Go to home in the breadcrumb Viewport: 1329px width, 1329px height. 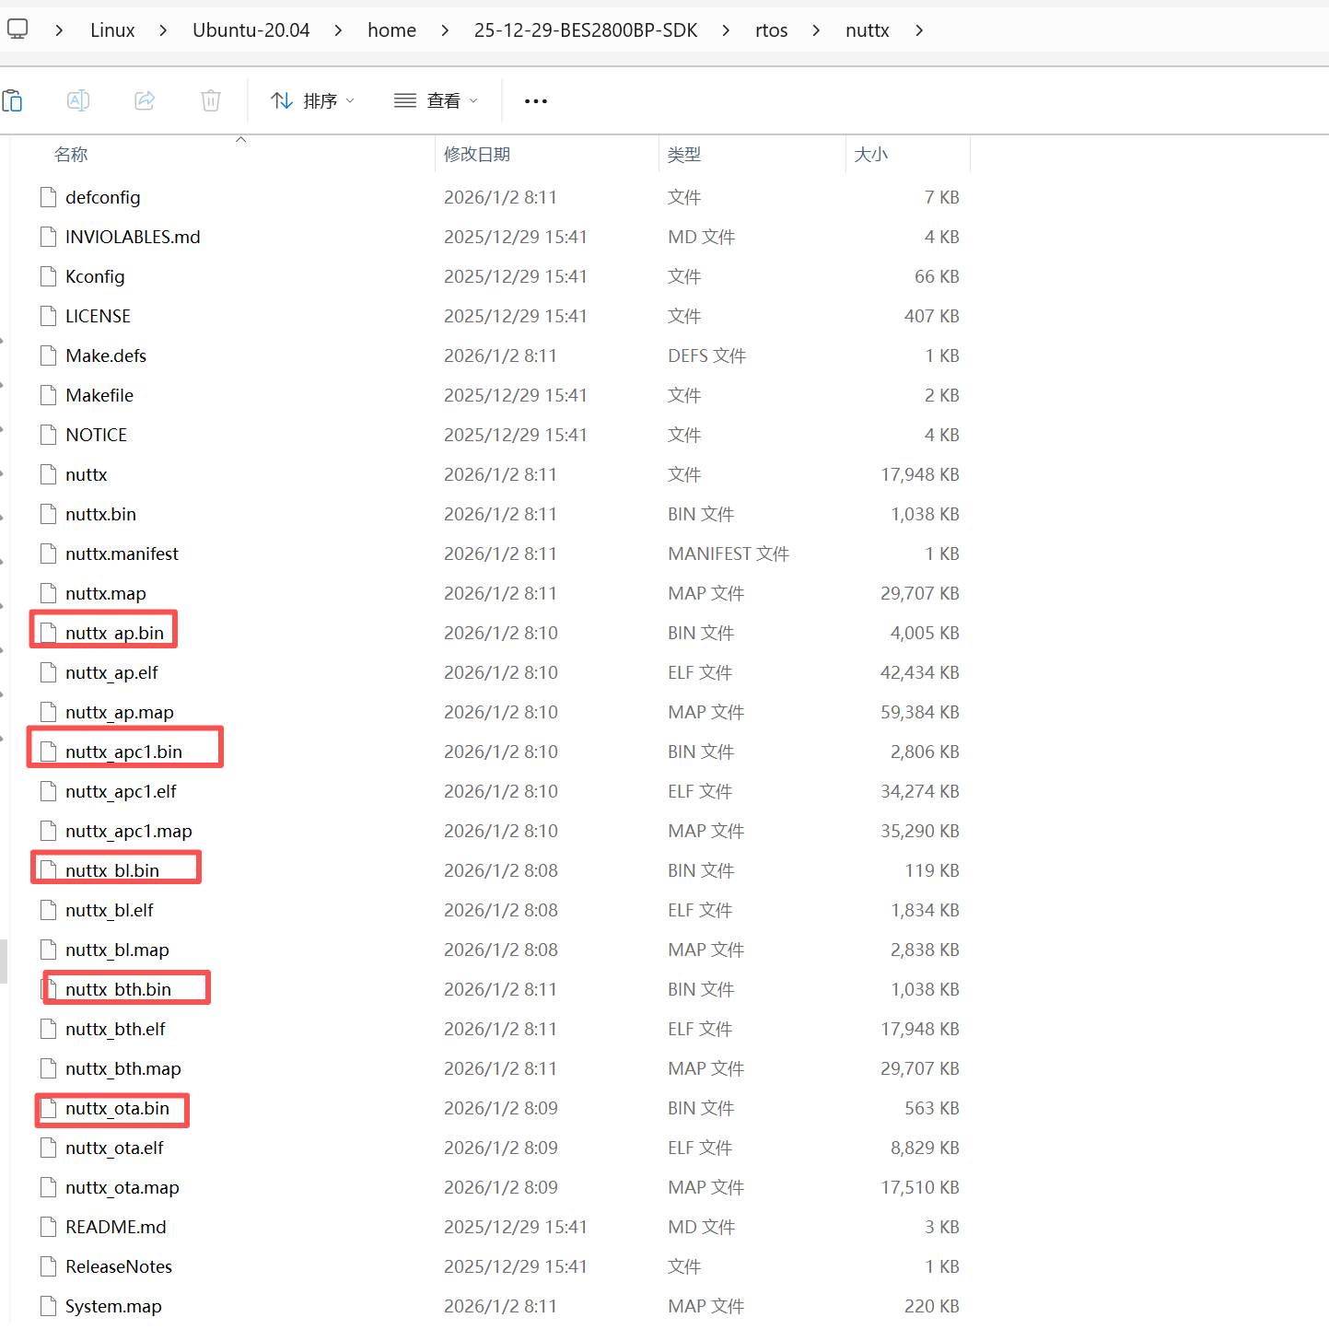[x=391, y=30]
